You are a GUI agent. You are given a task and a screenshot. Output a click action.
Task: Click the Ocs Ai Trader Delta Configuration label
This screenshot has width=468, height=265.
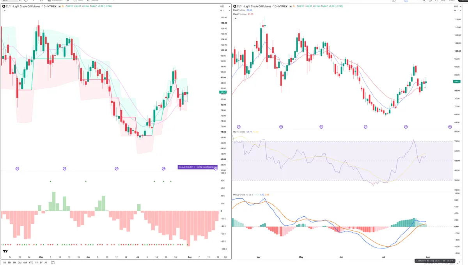pyautogui.click(x=197, y=167)
